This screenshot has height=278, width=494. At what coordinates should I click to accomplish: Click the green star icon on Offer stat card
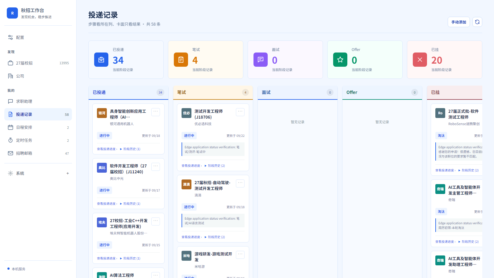(x=340, y=60)
